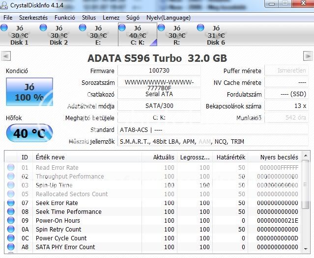314x258 pixels.
Task: Click the R: drive status orb
Action: tap(162, 28)
